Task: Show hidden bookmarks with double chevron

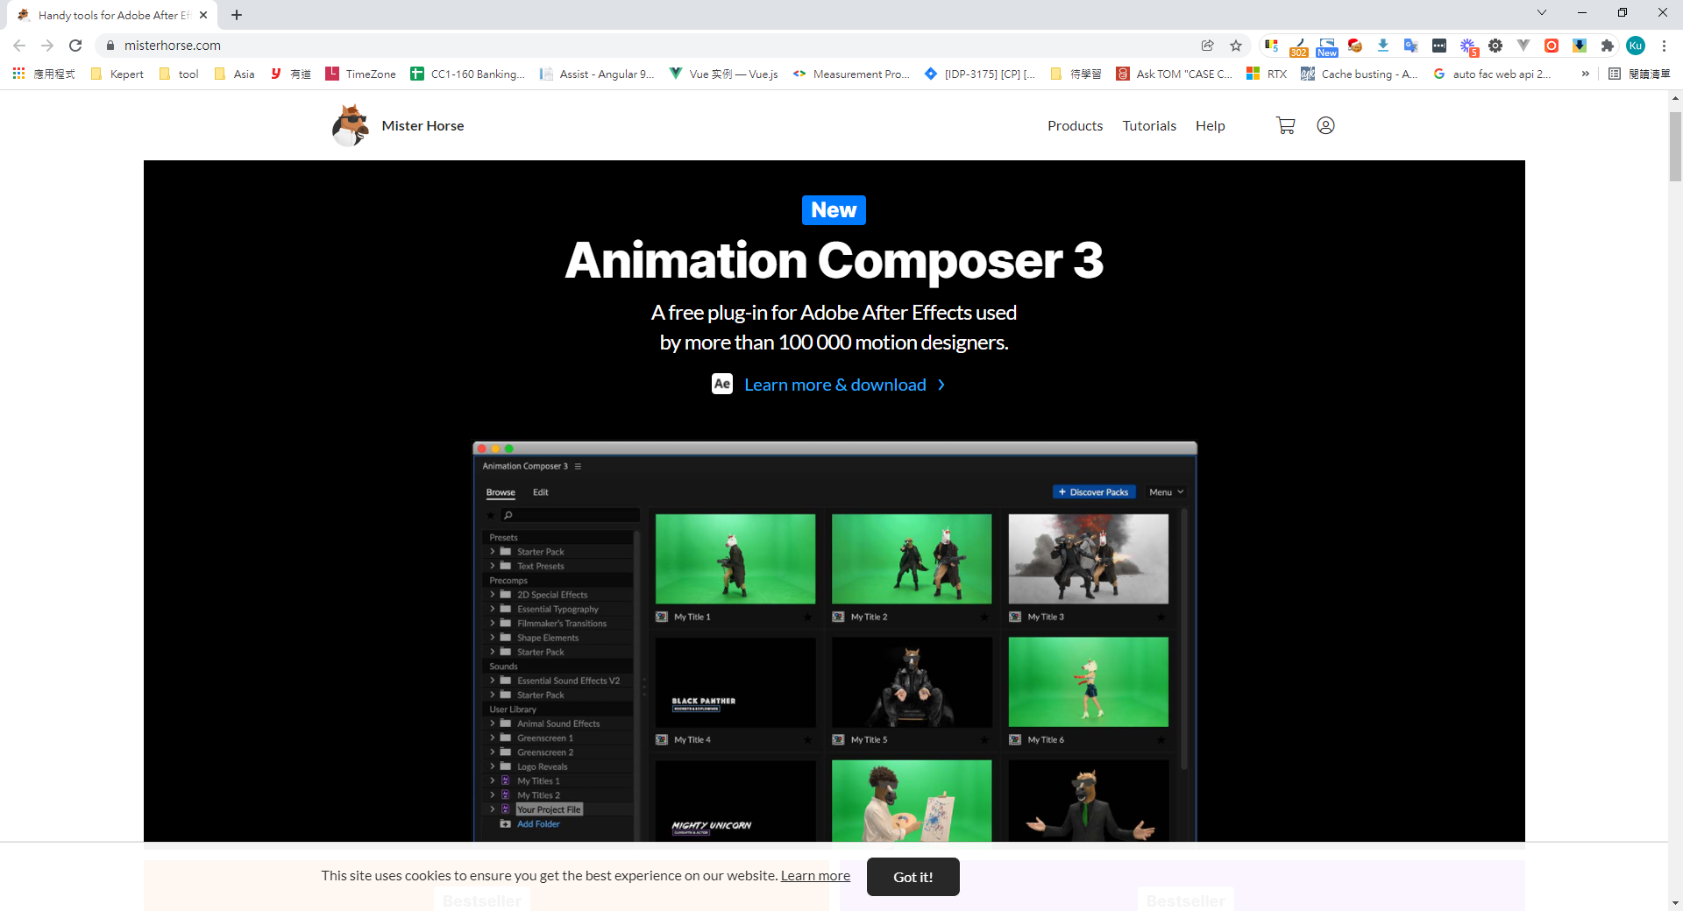Action: point(1585,74)
